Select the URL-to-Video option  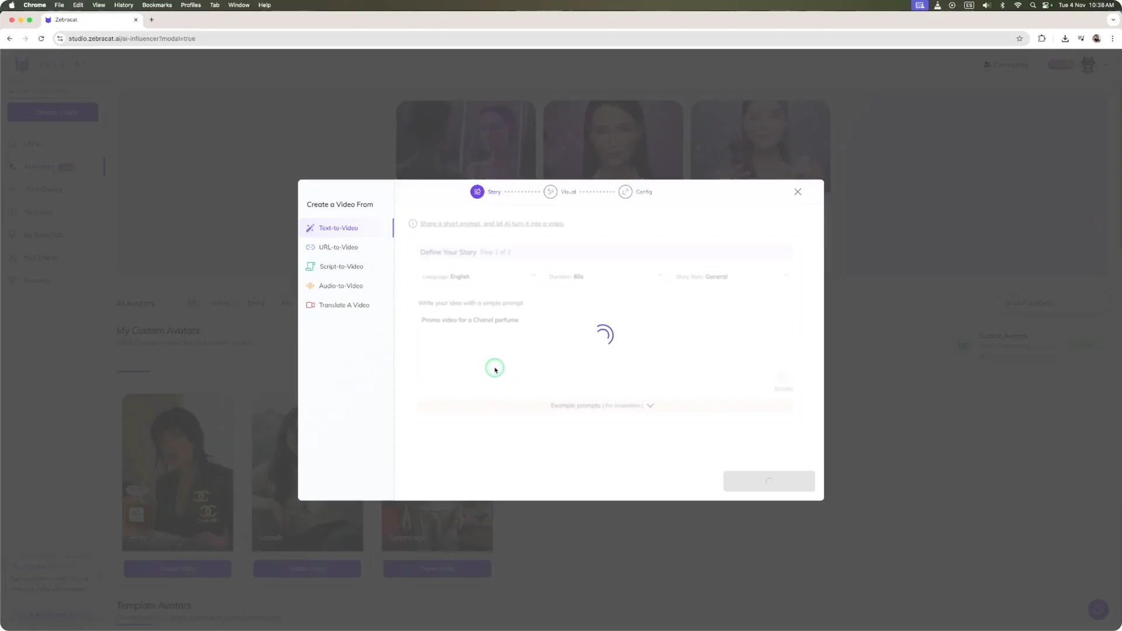339,247
